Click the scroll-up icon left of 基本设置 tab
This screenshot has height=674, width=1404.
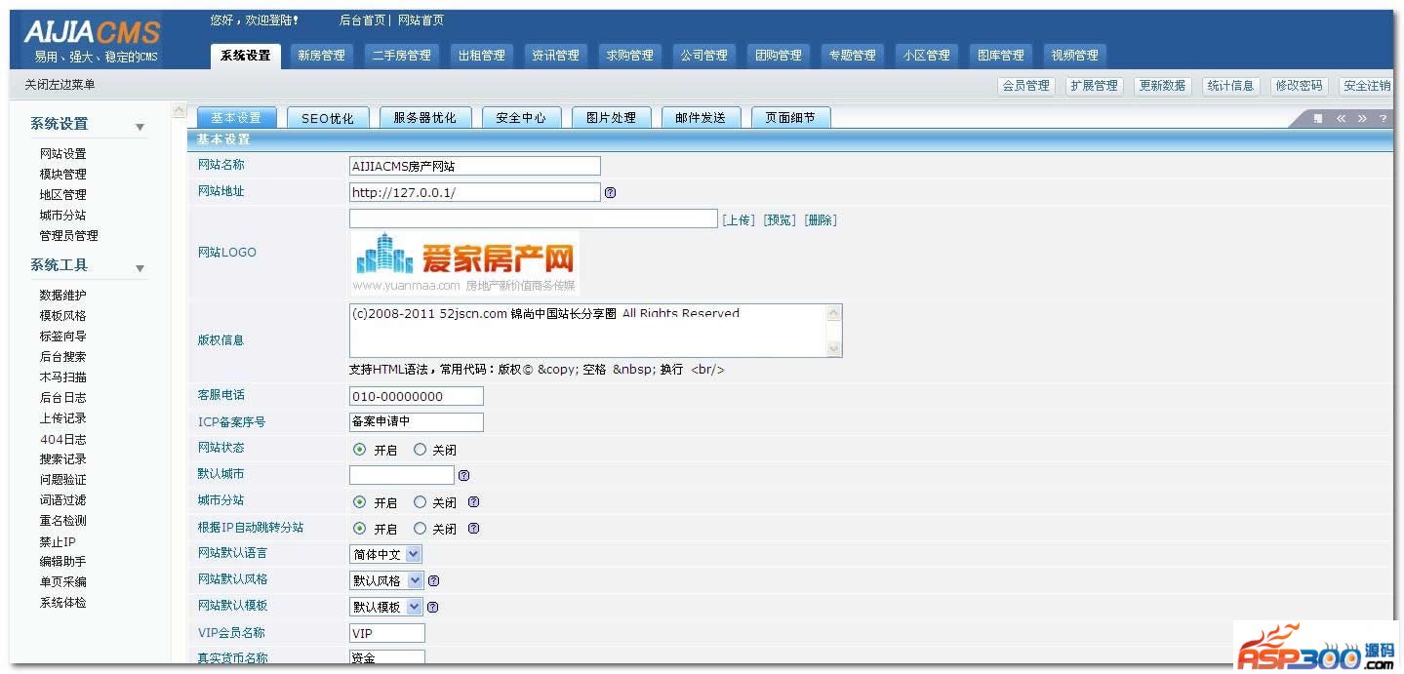(179, 111)
